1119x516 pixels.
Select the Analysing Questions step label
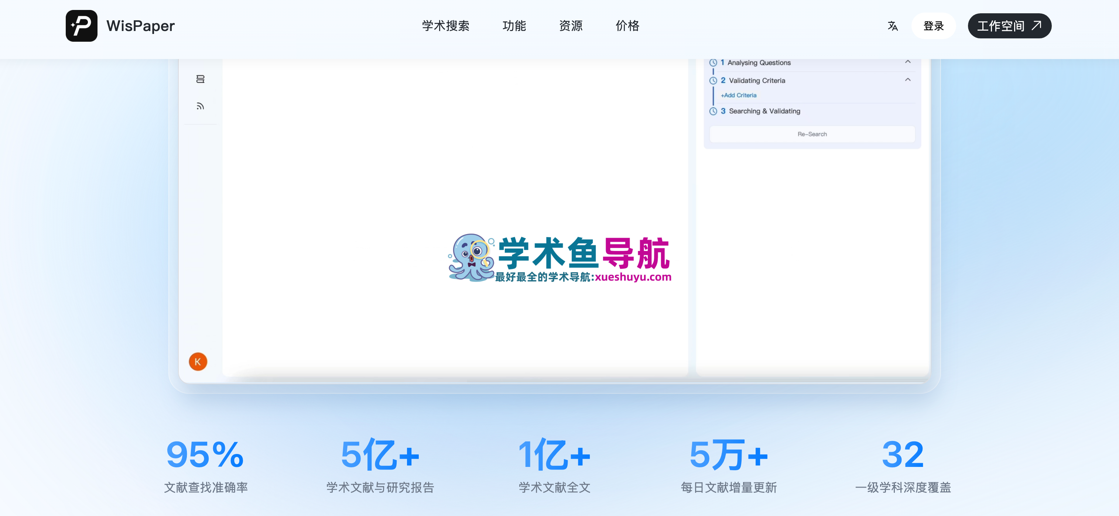(x=759, y=62)
